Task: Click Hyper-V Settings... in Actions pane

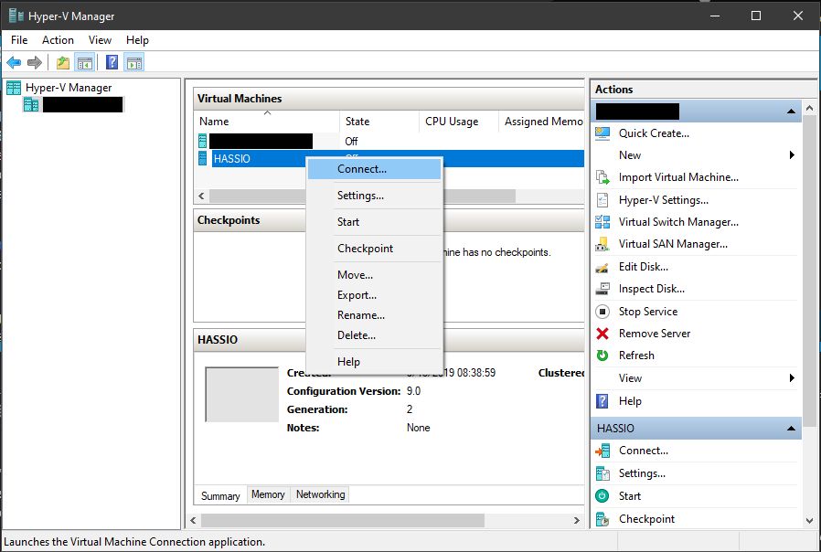Action: coord(663,200)
